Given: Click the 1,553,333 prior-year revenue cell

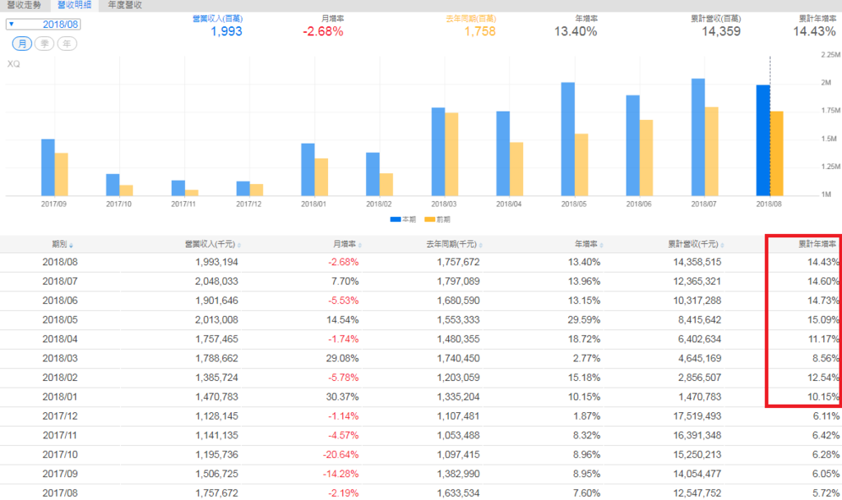Looking at the screenshot, I should click(458, 320).
